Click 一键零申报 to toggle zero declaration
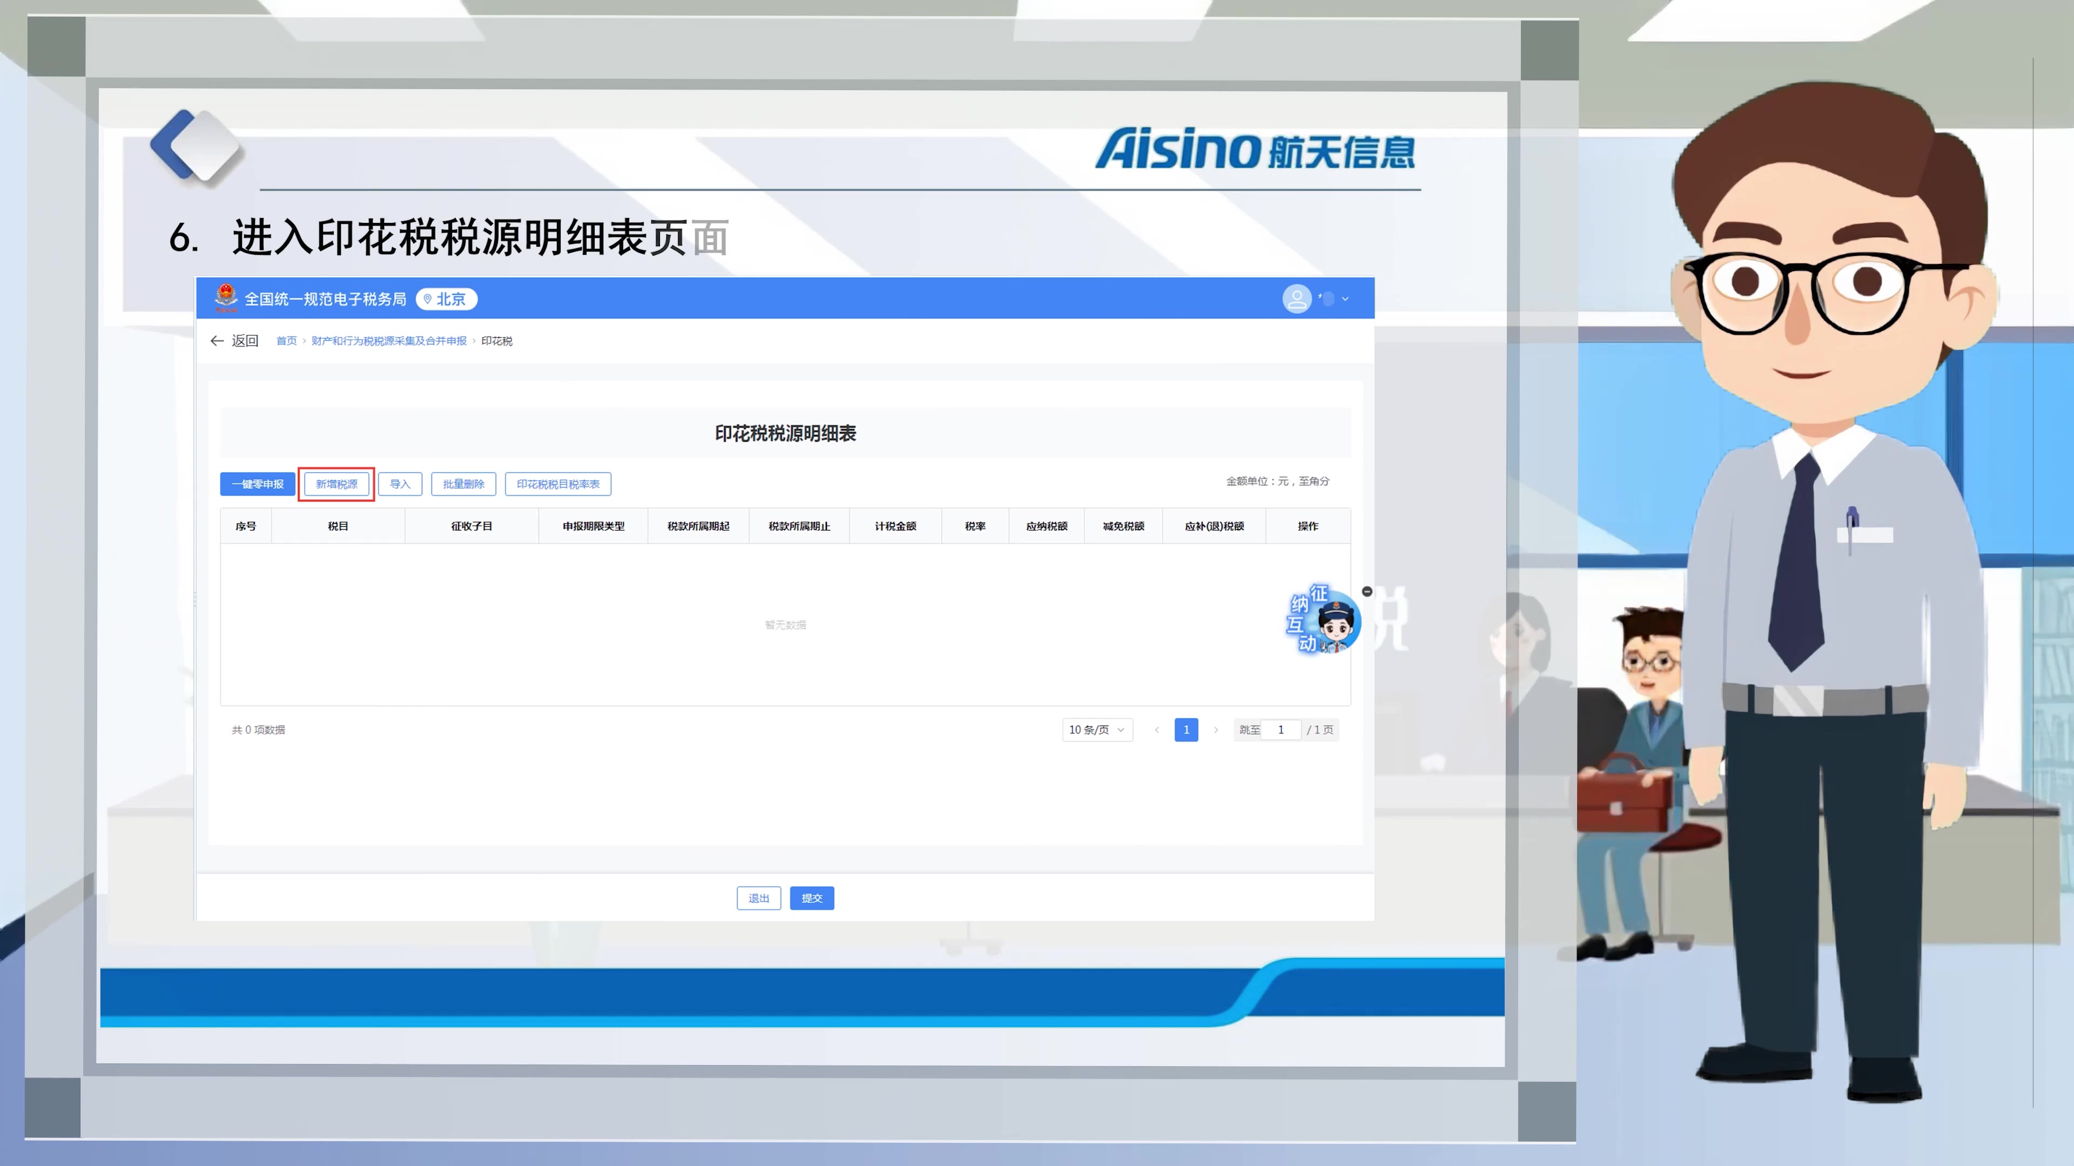The height and width of the screenshot is (1166, 2074). [x=258, y=484]
